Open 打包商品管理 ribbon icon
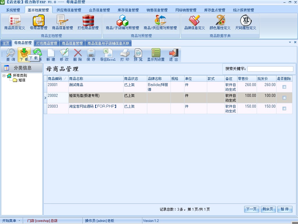Viewport: 298px width, 224px height. click(x=88, y=22)
